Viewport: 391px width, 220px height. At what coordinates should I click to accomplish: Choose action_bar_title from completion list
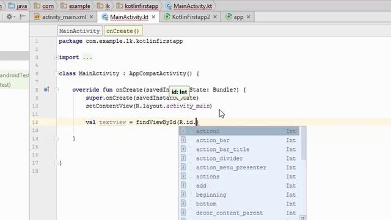239,149
